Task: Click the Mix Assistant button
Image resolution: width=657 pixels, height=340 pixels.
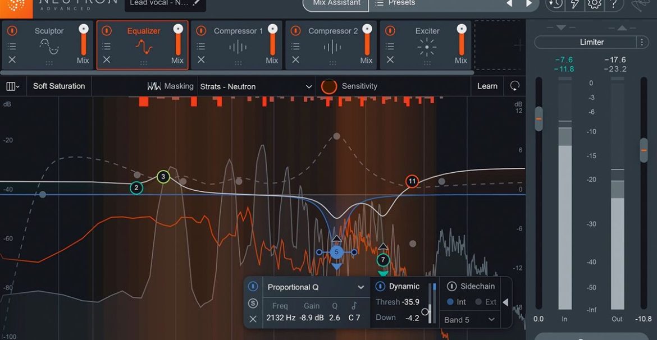Action: tap(336, 4)
